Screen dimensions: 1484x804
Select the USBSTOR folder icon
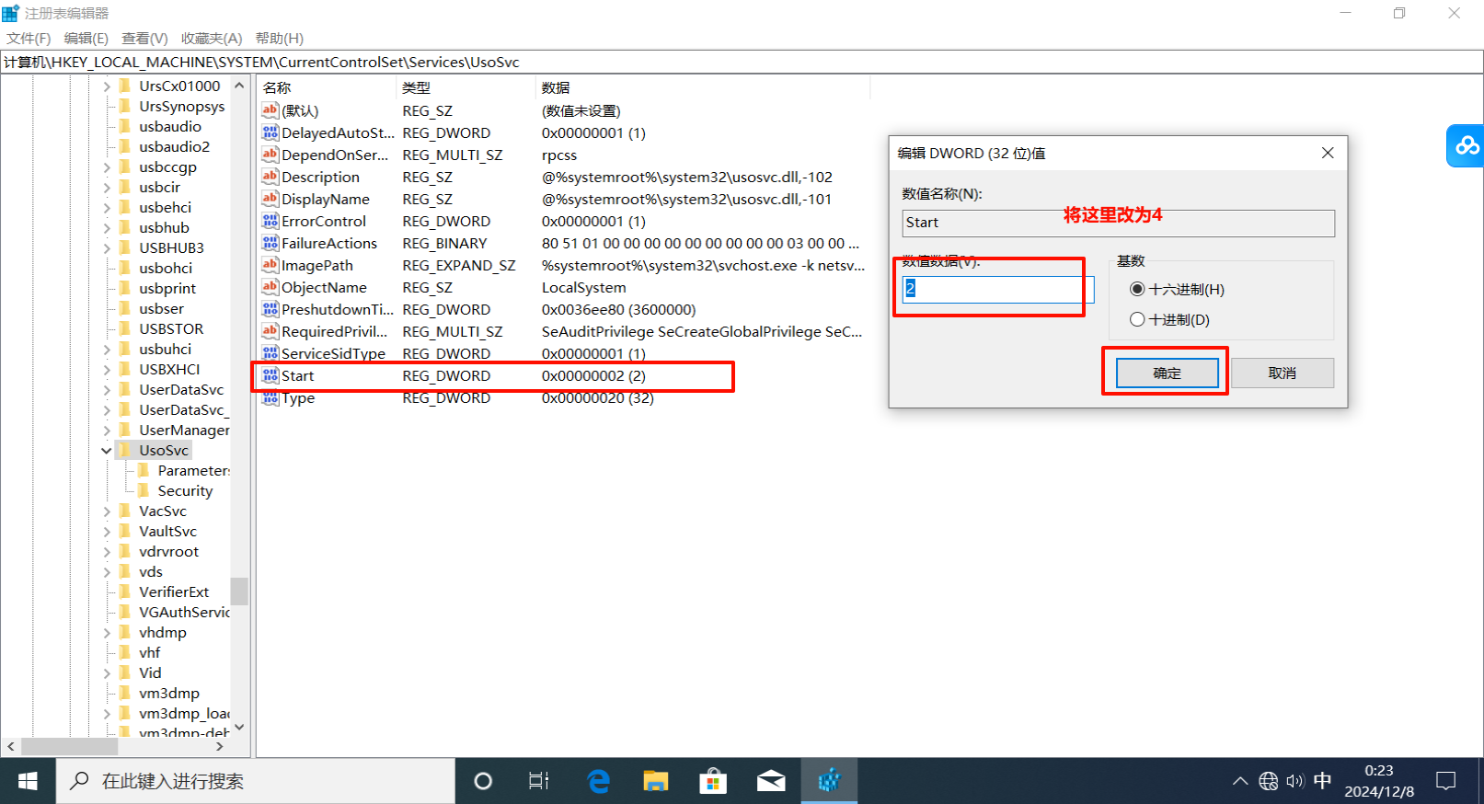coord(125,328)
